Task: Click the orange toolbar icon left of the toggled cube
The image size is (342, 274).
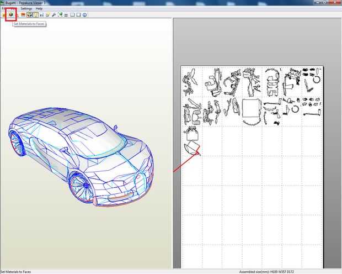Action: pyautogui.click(x=23, y=15)
